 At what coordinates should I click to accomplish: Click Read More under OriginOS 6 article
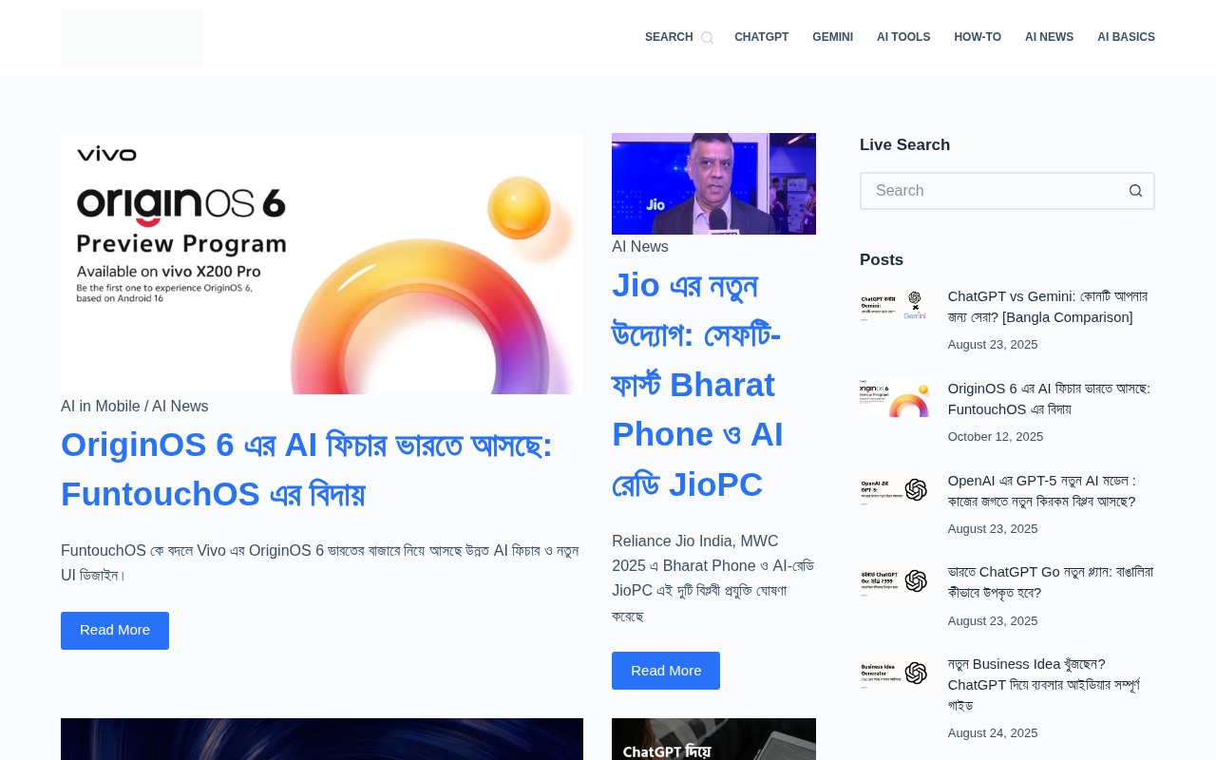point(115,631)
